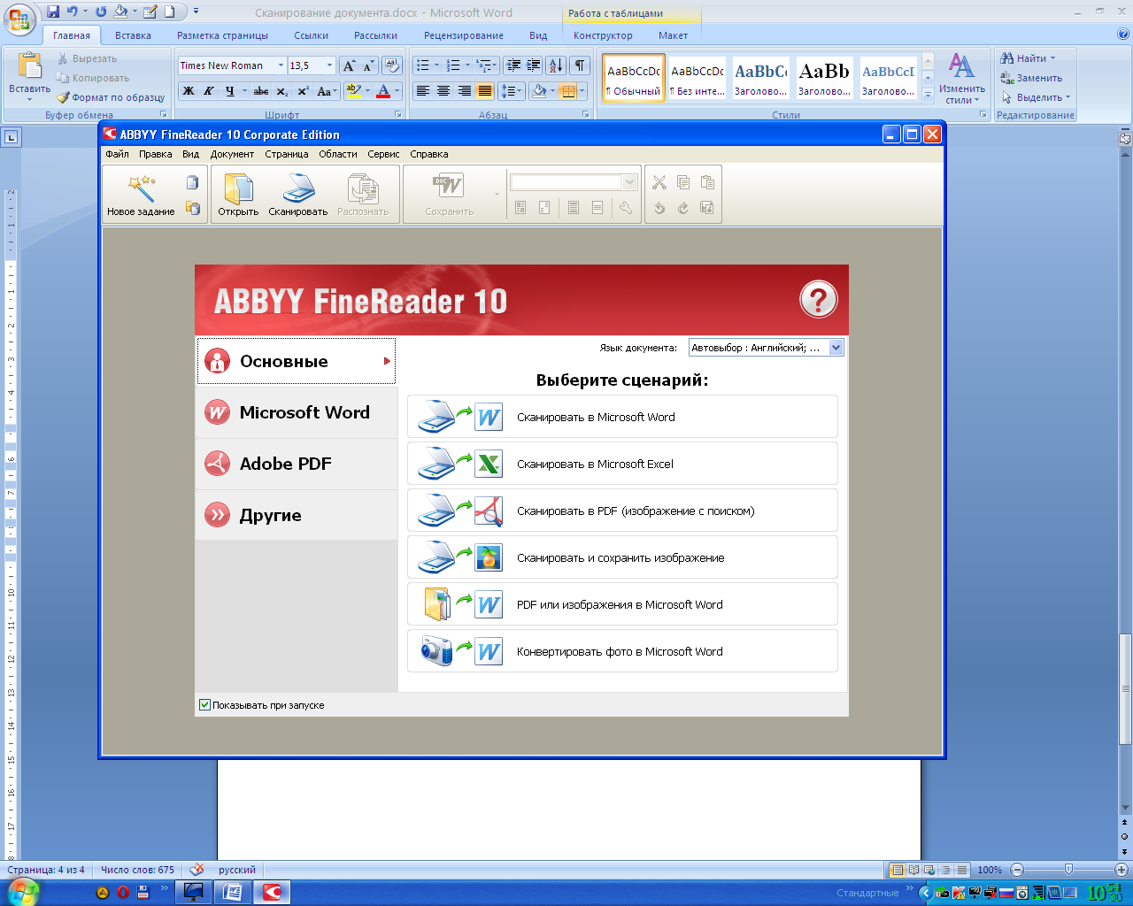Expand the Word styles gallery

928,94
